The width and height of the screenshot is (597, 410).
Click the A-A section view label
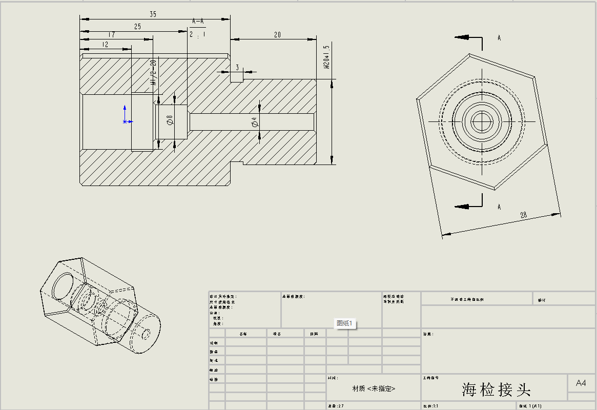click(x=198, y=21)
